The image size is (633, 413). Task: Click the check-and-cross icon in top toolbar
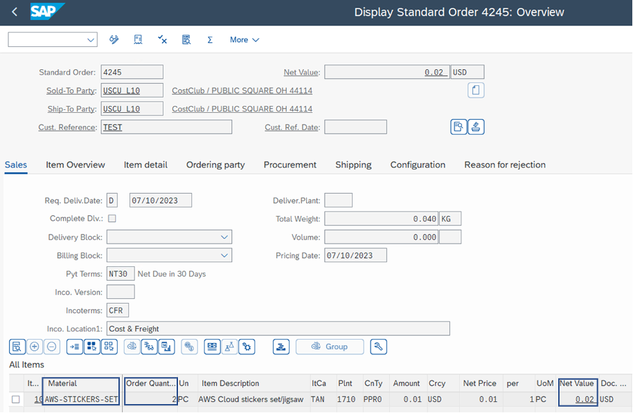[162, 40]
